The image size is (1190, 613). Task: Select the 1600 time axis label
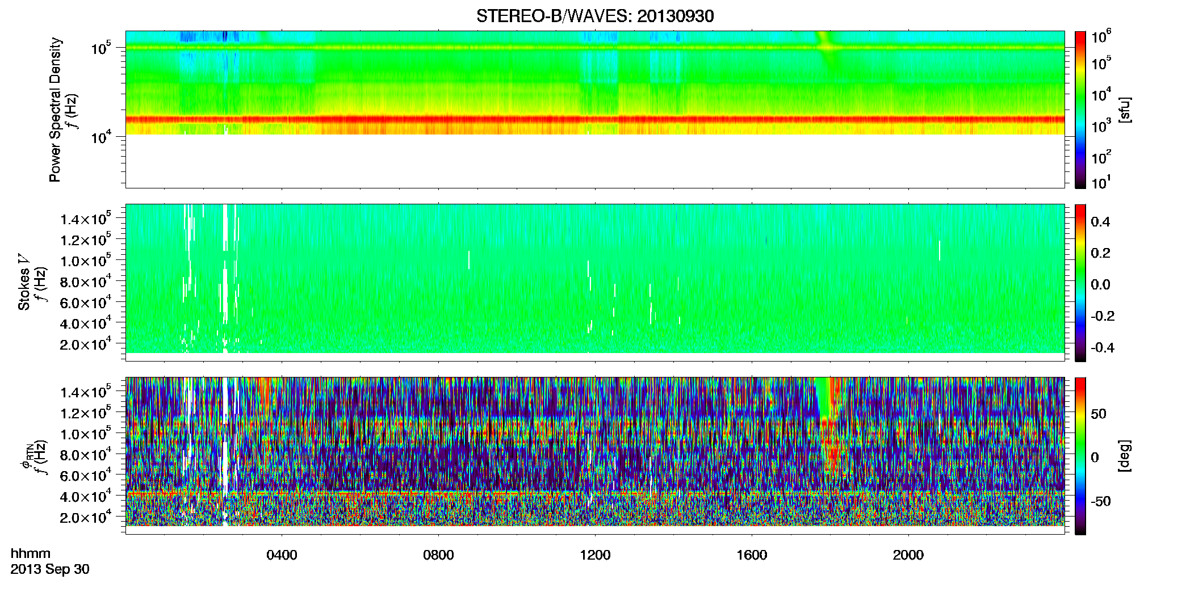click(752, 555)
